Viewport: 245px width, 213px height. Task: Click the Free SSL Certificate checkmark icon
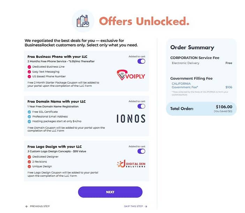tap(29, 112)
